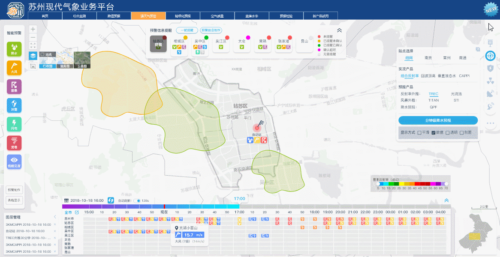Click the signboard icon atop right toolbar
The image size is (500, 257).
(490, 43)
